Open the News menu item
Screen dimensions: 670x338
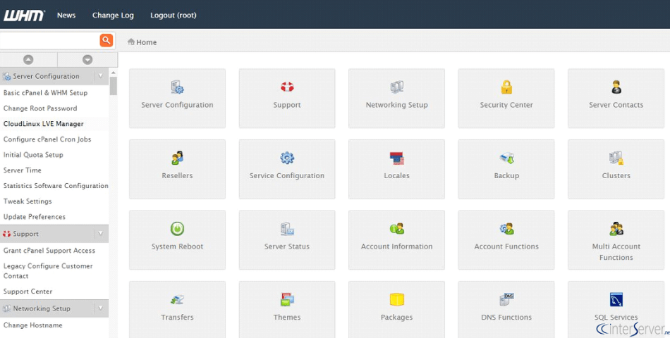tap(66, 15)
